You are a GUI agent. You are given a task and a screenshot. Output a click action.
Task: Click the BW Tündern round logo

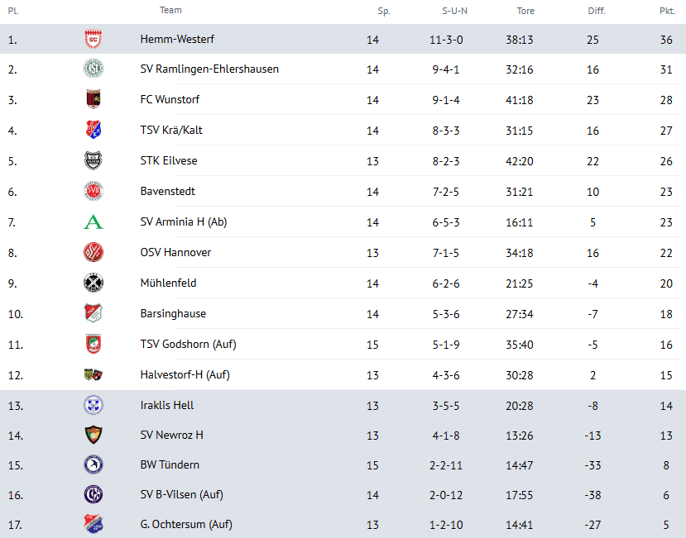pos(94,464)
